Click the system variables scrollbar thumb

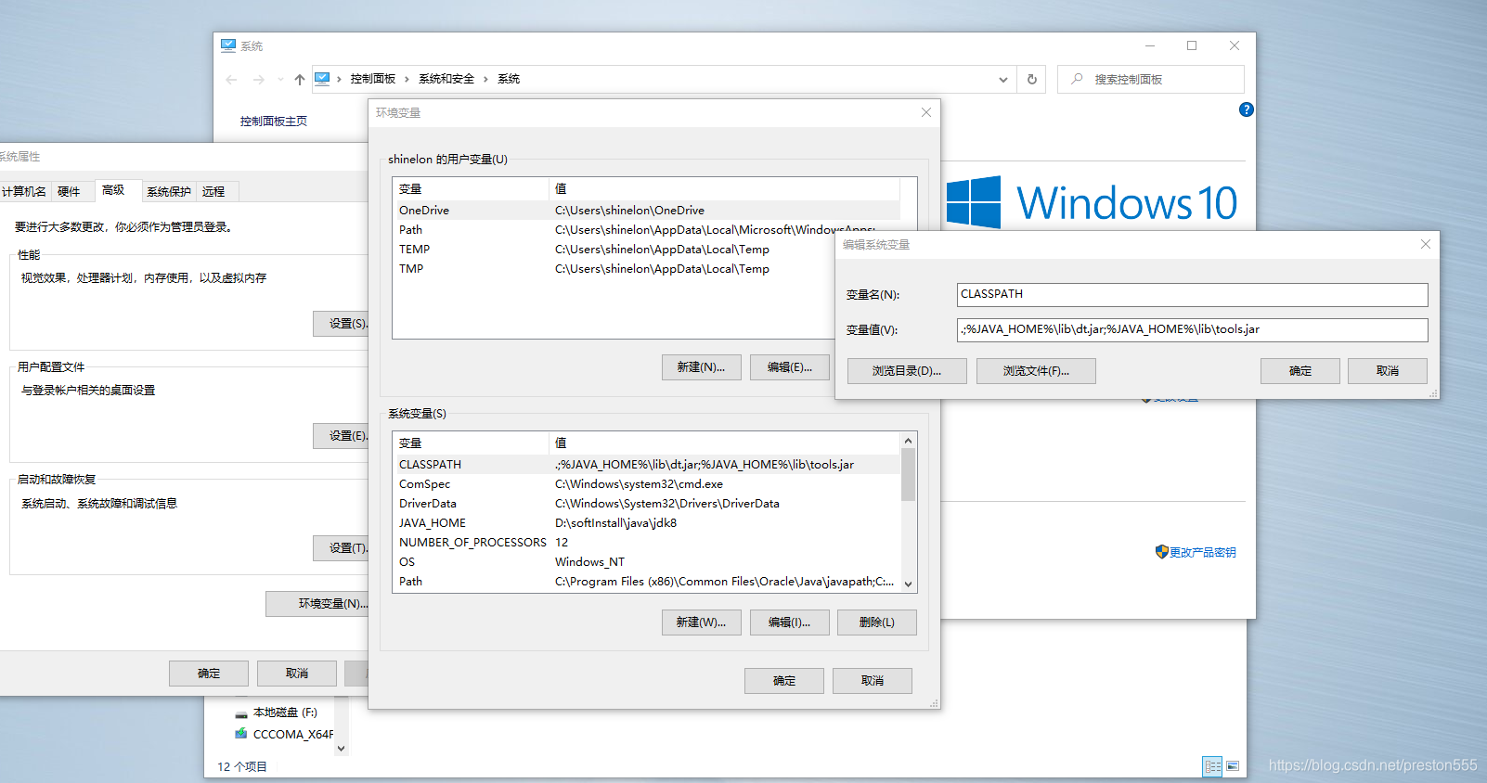click(x=909, y=474)
